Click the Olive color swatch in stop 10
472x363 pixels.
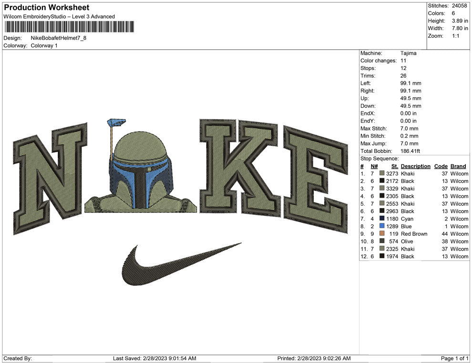click(x=382, y=241)
